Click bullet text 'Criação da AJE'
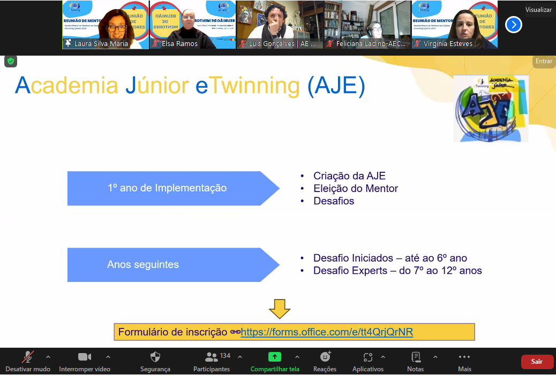The height and width of the screenshot is (375, 556). tap(349, 175)
